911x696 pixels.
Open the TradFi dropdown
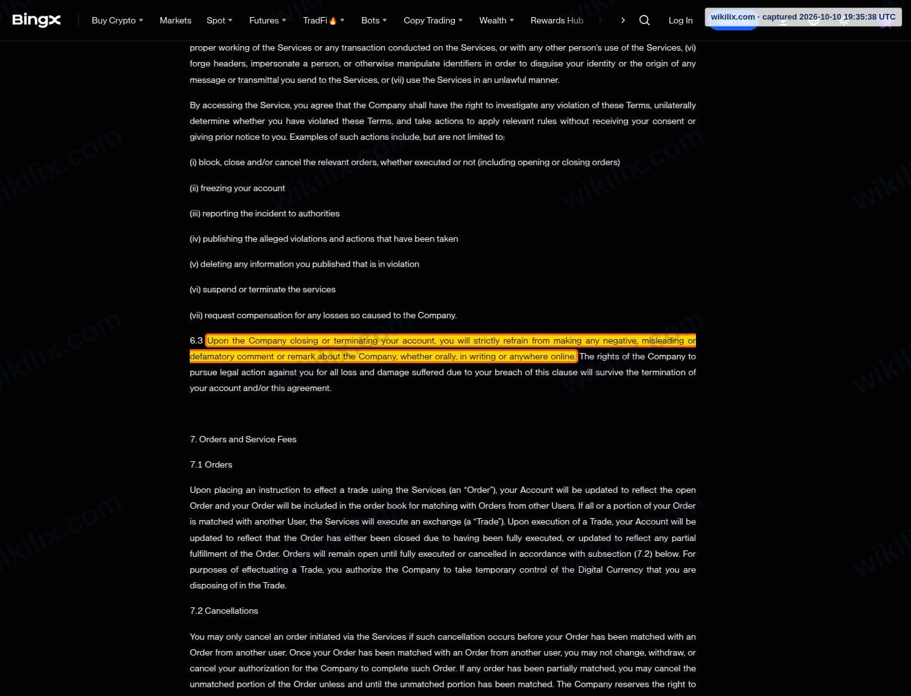click(x=324, y=20)
